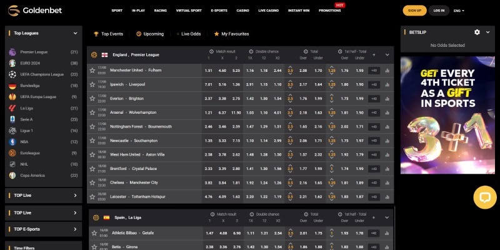Viewport: 500px width, 250px height.
Task: Favourite Manchester United - Fulham match star
Action: pos(92,70)
